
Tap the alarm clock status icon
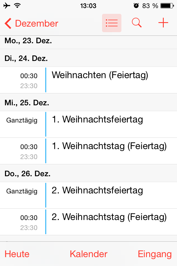136,6
